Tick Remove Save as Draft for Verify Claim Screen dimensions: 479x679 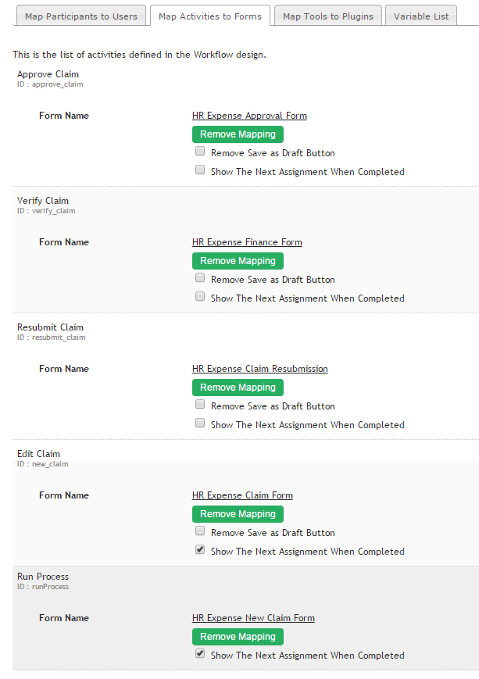pyautogui.click(x=200, y=278)
